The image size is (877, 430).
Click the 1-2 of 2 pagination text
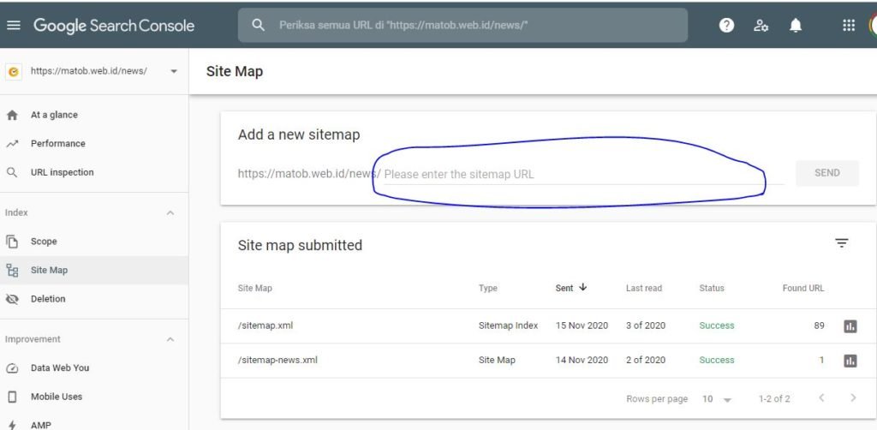pos(774,399)
